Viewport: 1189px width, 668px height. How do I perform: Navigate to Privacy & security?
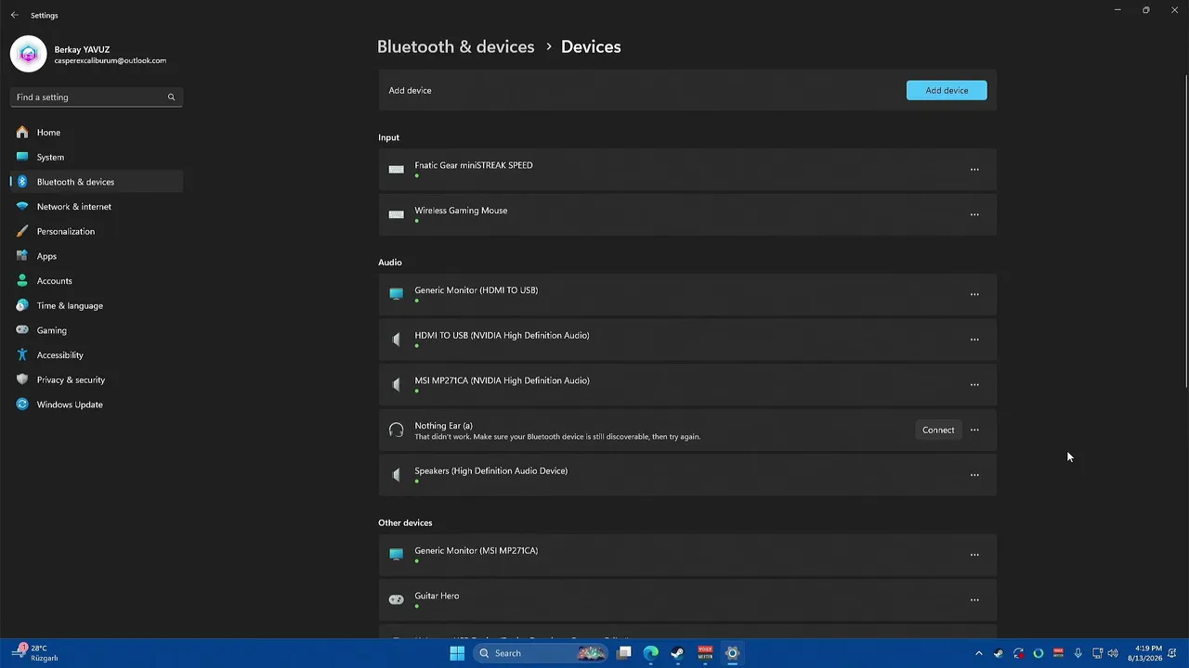tap(97, 379)
